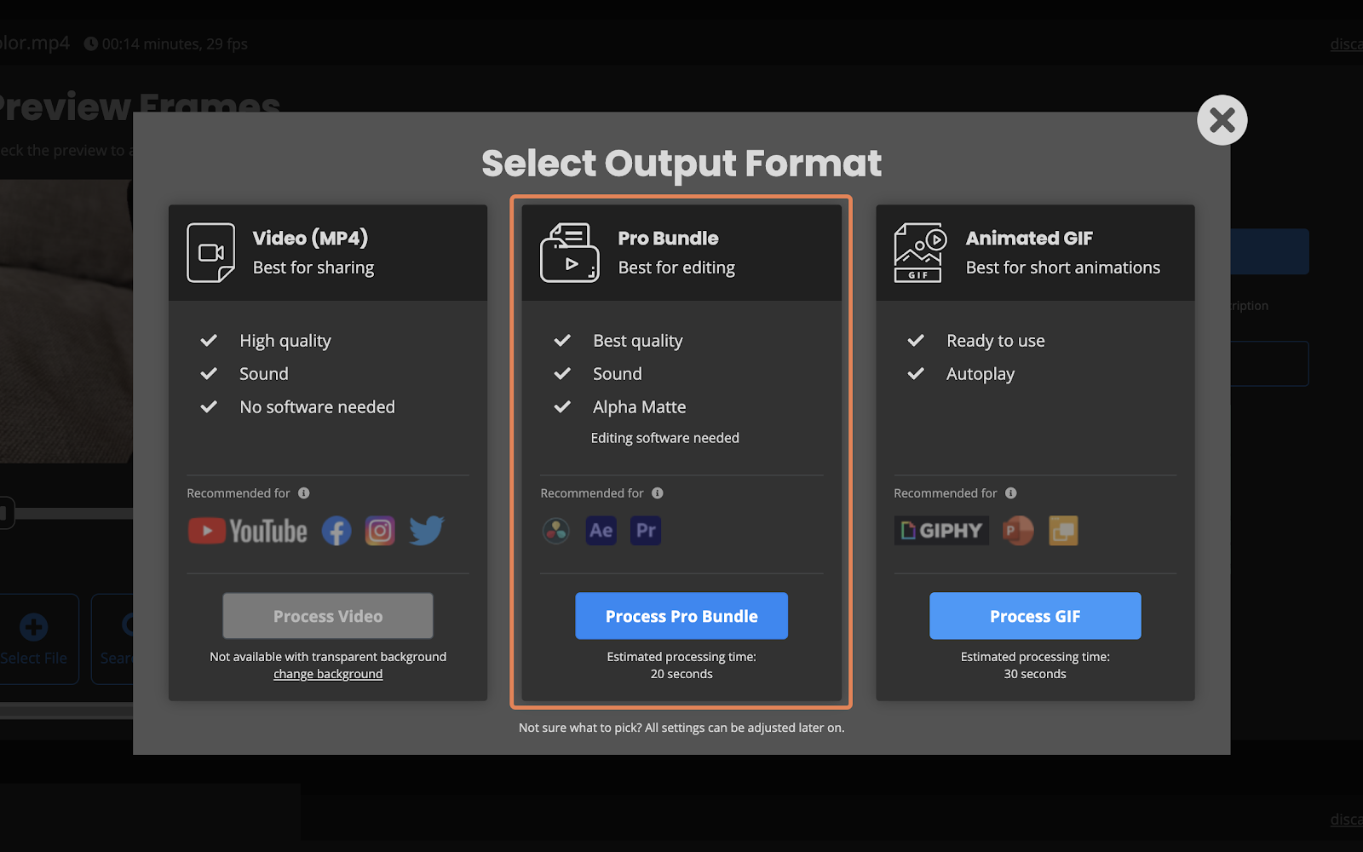Image resolution: width=1363 pixels, height=852 pixels.
Task: Click the Animated GIF image icon
Action: click(920, 252)
